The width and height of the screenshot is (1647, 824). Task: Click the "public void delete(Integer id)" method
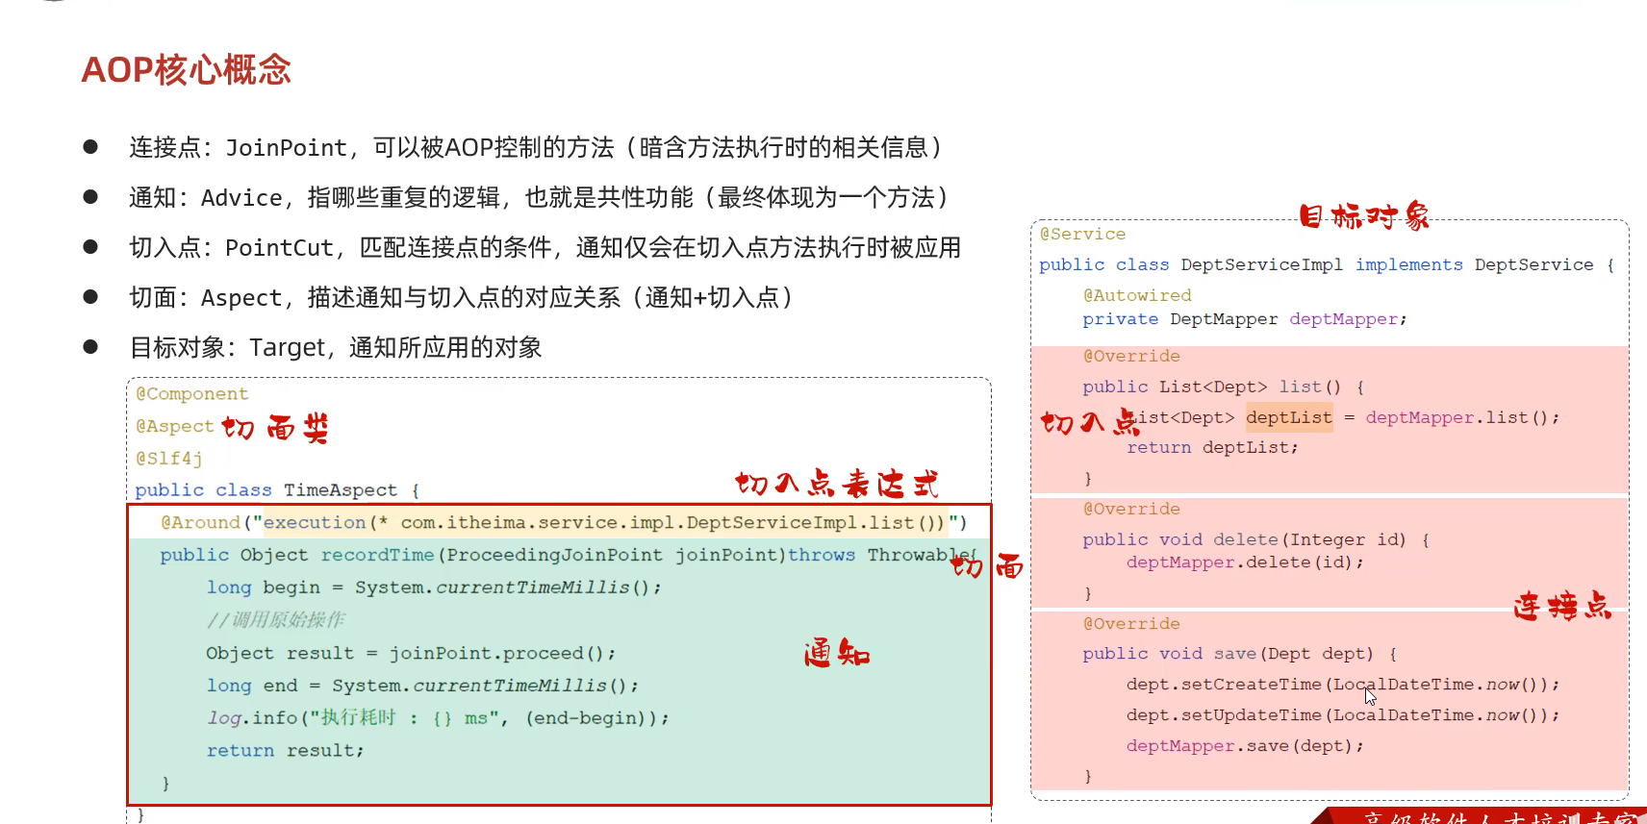(x=1244, y=539)
